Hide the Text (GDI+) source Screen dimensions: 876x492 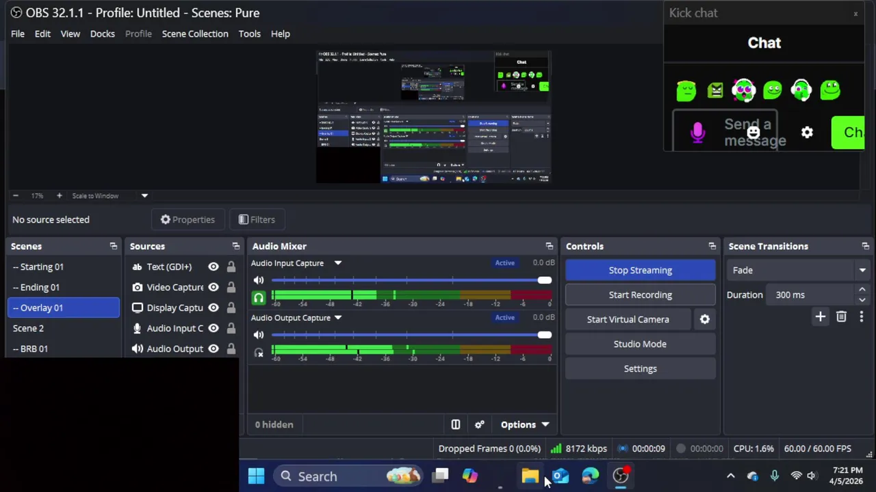[x=214, y=266]
